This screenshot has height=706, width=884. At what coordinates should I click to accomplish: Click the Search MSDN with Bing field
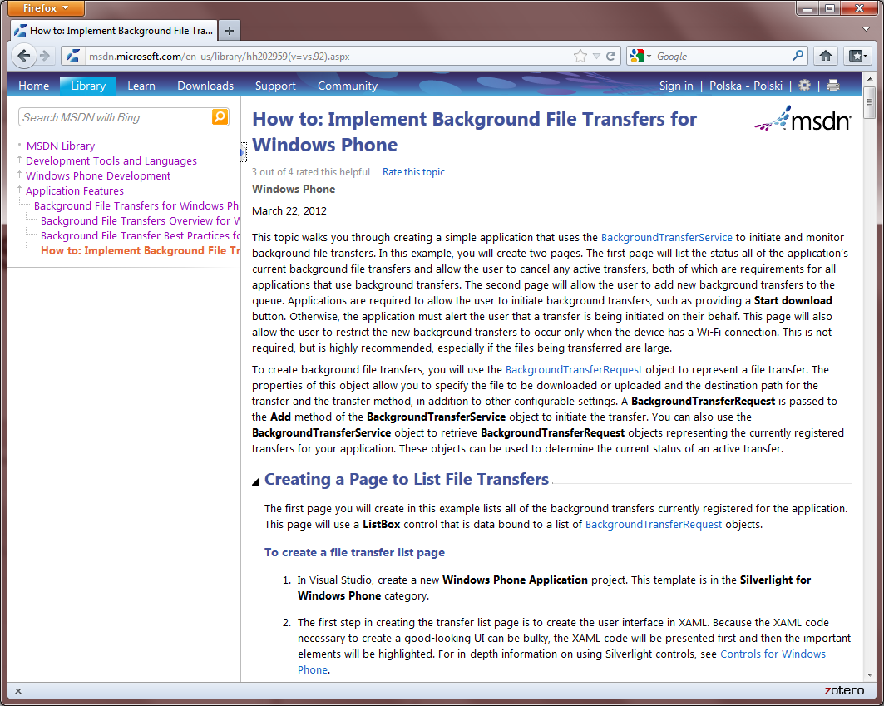[115, 117]
